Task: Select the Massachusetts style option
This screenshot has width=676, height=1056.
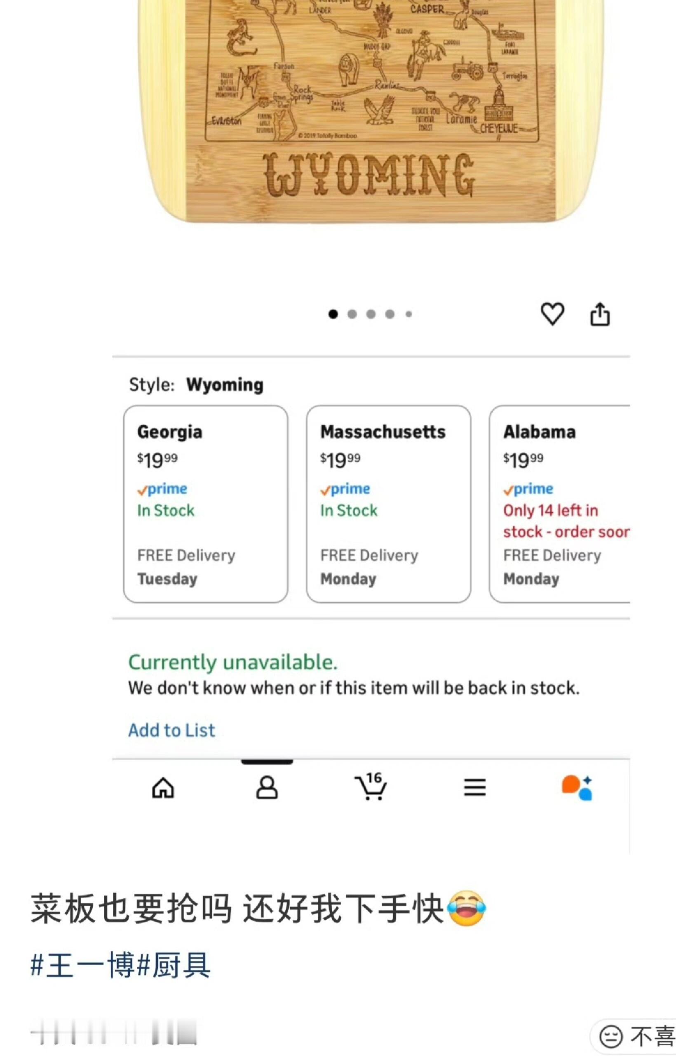Action: click(x=388, y=504)
